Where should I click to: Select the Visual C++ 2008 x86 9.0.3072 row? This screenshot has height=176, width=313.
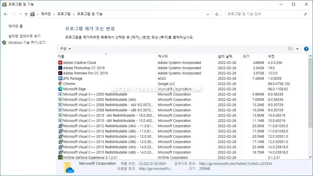pos(182,110)
